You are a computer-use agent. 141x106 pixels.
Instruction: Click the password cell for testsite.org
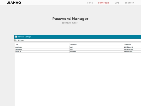(132, 47)
